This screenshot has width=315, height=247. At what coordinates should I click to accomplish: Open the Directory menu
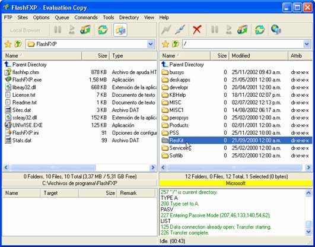(x=129, y=17)
